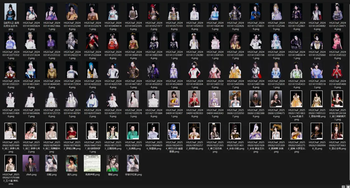Select the _陆雪琪.png file
This screenshot has height=188, width=350.
pos(153,131)
